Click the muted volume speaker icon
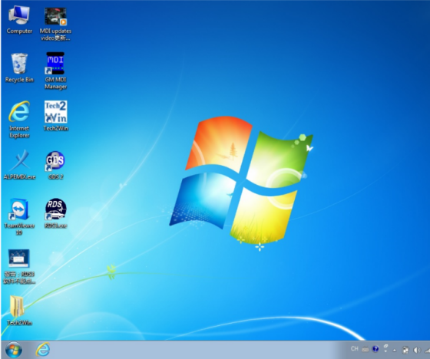Viewport: 430px width, 359px height. [417, 350]
